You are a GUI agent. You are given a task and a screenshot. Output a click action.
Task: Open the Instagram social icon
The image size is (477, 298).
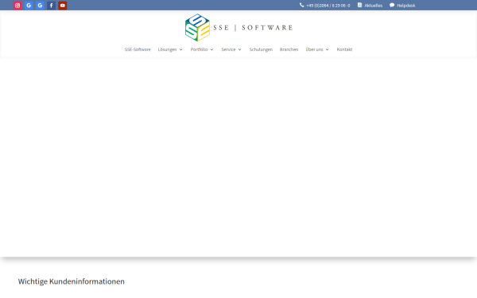[17, 6]
